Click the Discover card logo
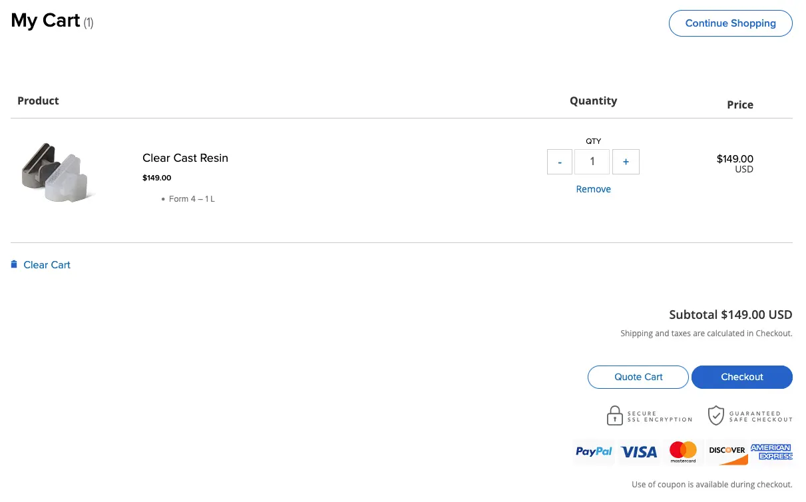Viewport: 806px width, 502px height. coord(727,451)
